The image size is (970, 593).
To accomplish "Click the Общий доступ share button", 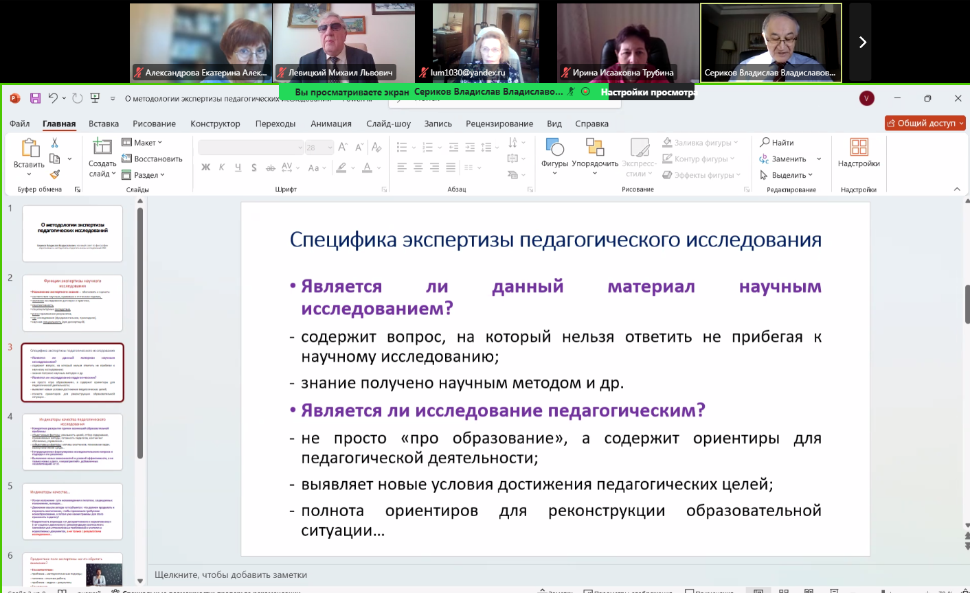I will (925, 123).
